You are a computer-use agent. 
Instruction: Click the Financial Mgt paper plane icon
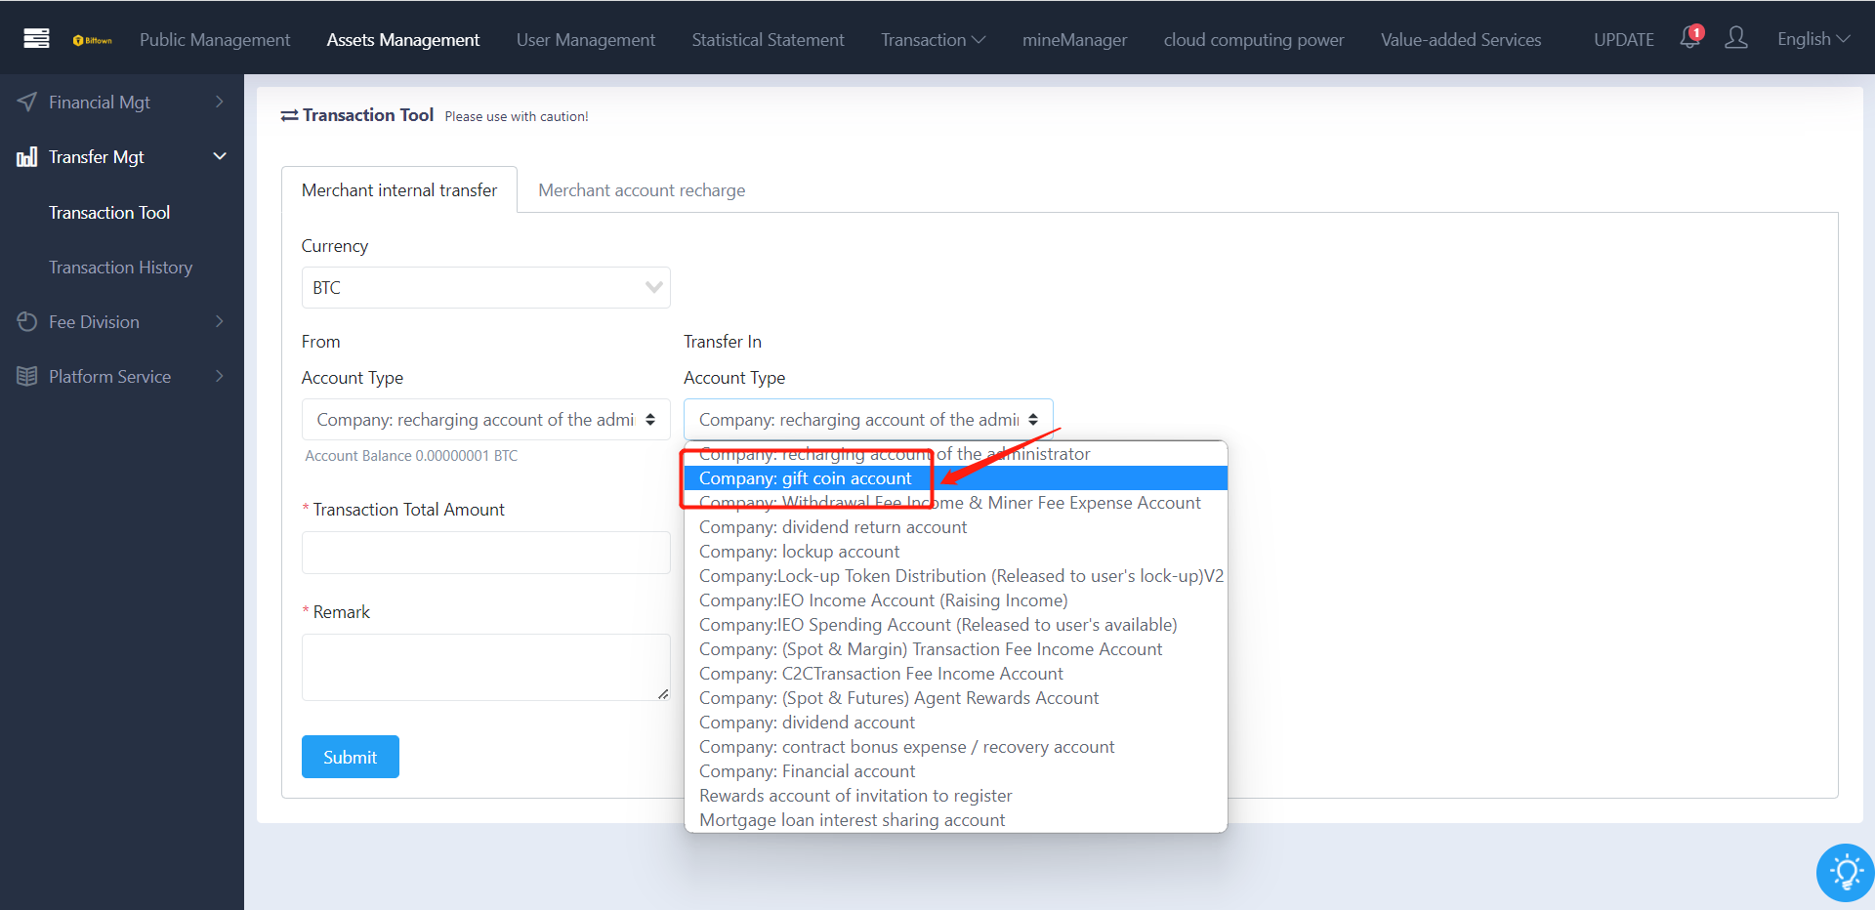(27, 102)
